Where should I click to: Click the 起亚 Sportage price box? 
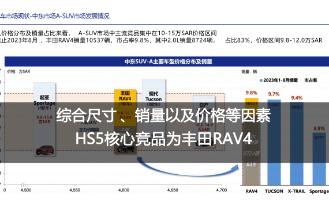44,119
